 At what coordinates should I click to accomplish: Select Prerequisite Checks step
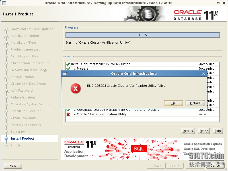(26, 125)
